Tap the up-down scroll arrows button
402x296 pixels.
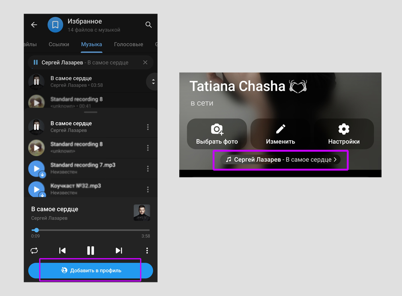(x=153, y=82)
